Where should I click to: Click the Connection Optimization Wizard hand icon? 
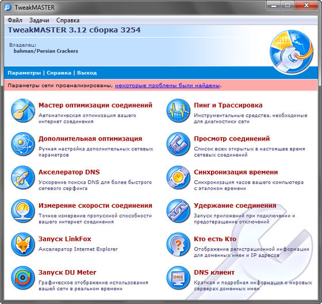(23, 111)
